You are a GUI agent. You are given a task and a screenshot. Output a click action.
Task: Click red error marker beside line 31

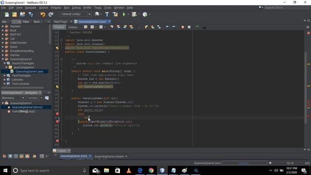(57, 114)
